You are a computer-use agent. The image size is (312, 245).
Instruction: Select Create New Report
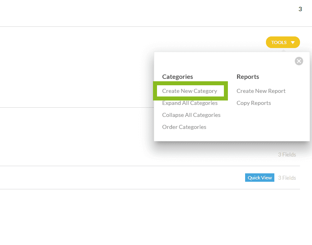(261, 91)
